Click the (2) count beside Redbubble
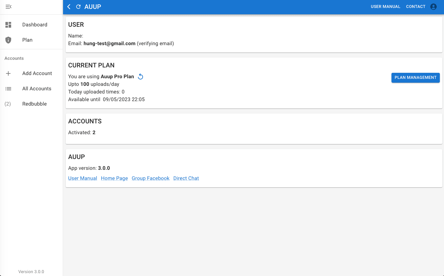The width and height of the screenshot is (444, 276). 8,104
